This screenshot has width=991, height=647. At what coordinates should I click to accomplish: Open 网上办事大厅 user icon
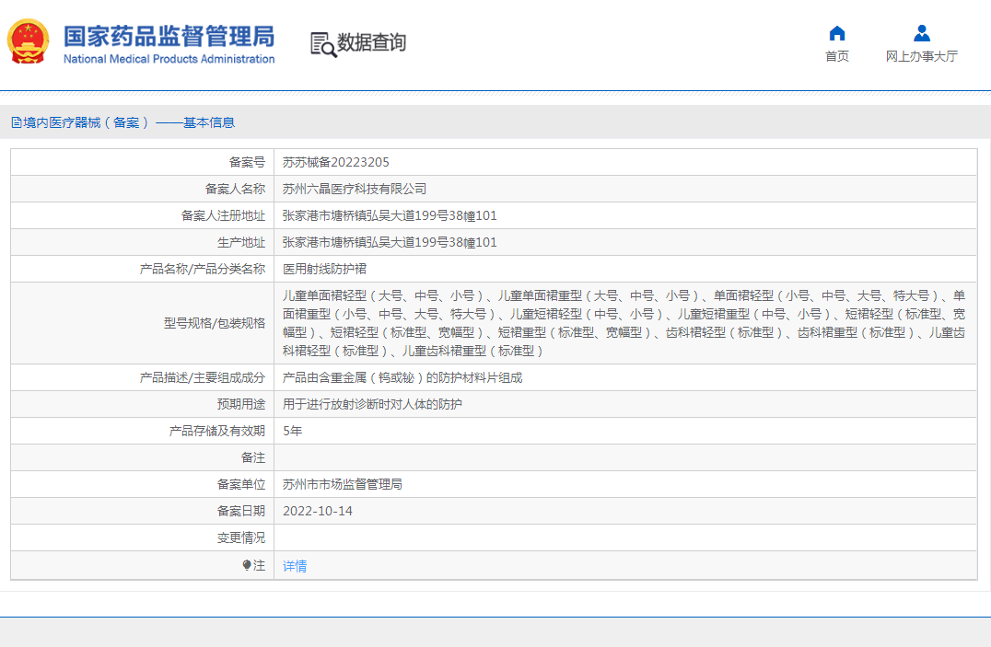(x=922, y=33)
